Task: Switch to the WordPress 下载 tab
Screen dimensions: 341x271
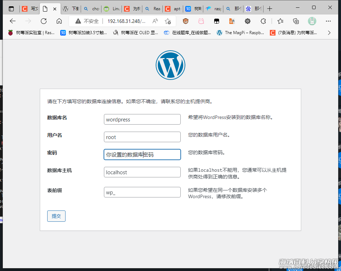Action: [x=71, y=9]
